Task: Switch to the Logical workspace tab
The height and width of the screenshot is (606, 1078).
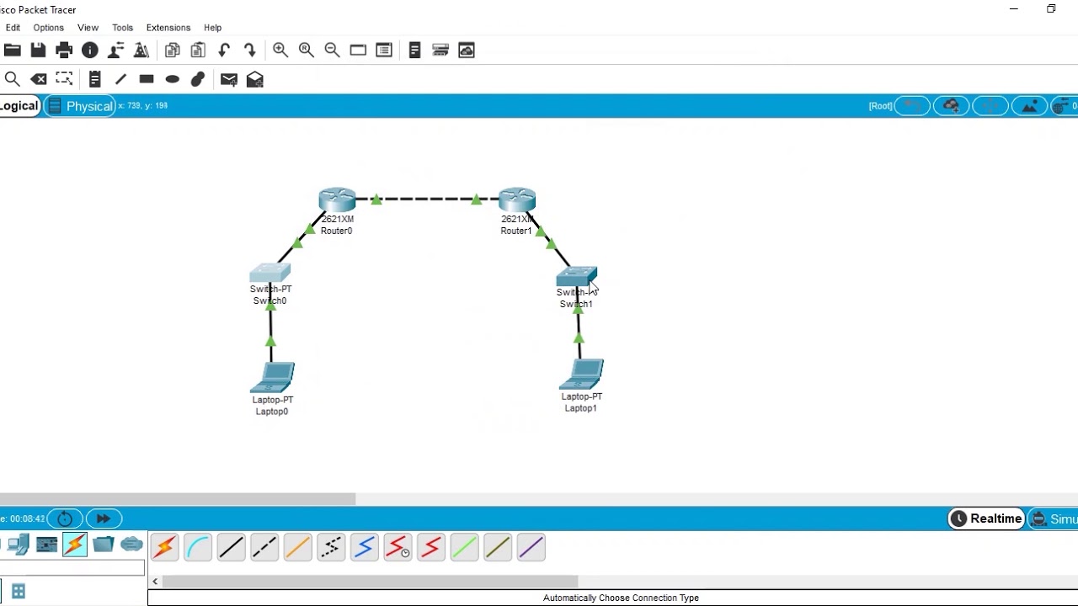Action: 19,106
